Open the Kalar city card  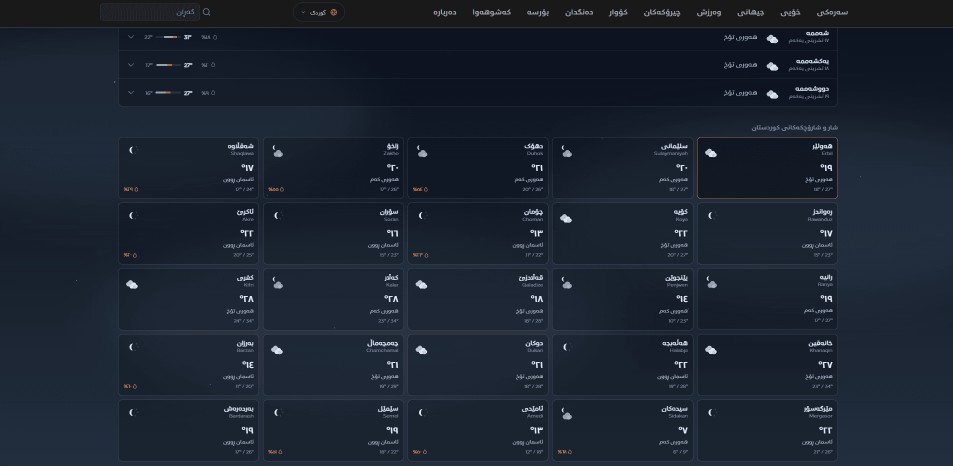pos(333,299)
